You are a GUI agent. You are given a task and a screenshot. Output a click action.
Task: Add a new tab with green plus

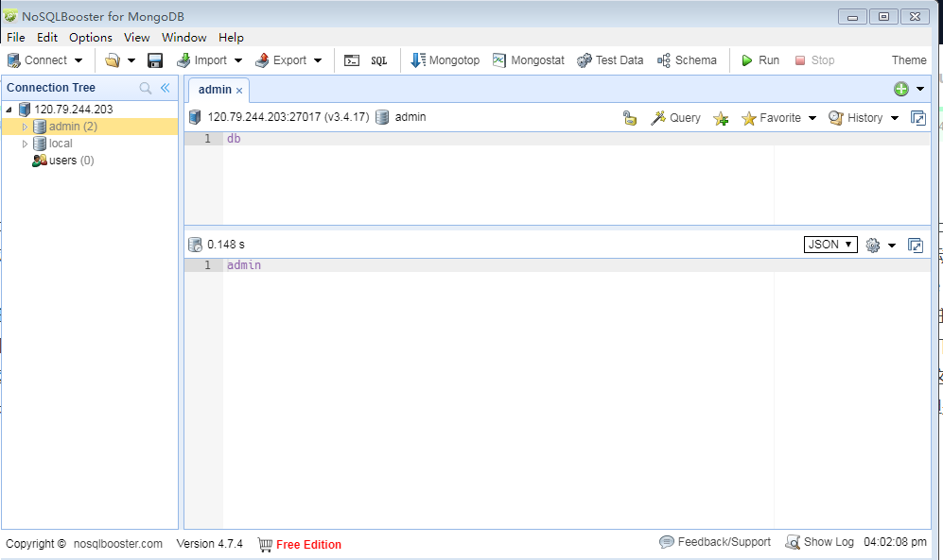click(x=900, y=89)
